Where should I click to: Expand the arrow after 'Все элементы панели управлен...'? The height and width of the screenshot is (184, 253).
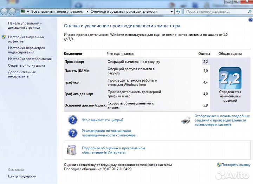pyautogui.click(x=87, y=12)
